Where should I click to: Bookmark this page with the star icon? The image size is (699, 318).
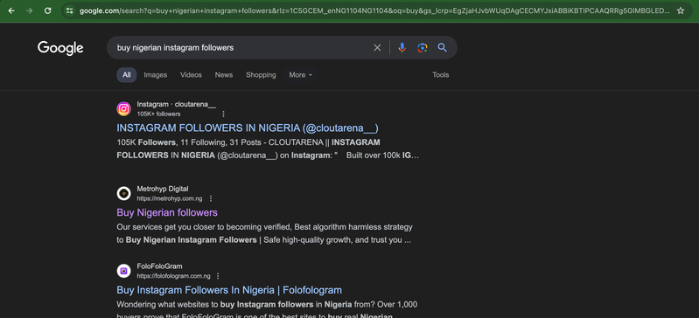coord(681,10)
